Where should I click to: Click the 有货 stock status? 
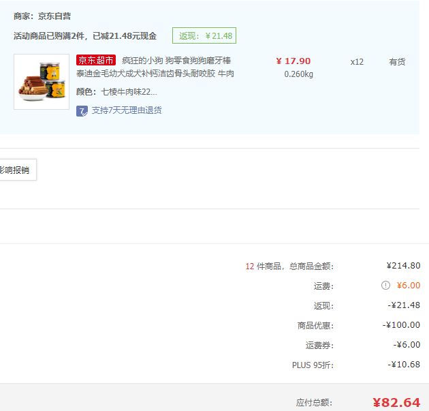[x=397, y=62]
